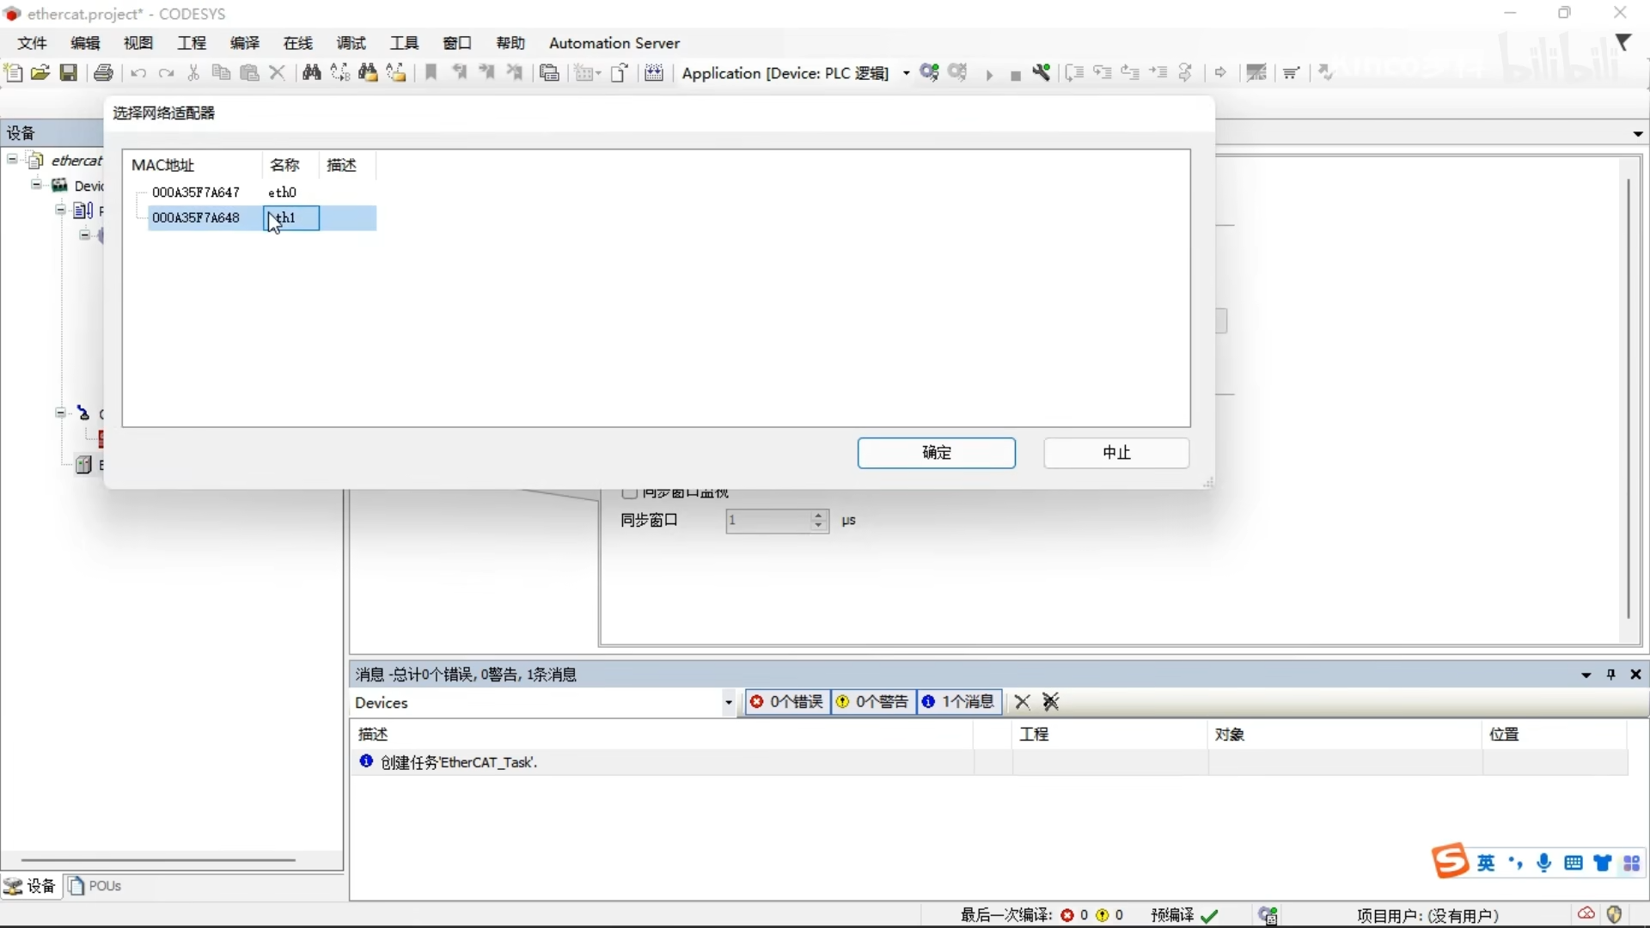The height and width of the screenshot is (928, 1650).
Task: Click the editor vertical scrollbar on the right
Action: pyautogui.click(x=1629, y=398)
